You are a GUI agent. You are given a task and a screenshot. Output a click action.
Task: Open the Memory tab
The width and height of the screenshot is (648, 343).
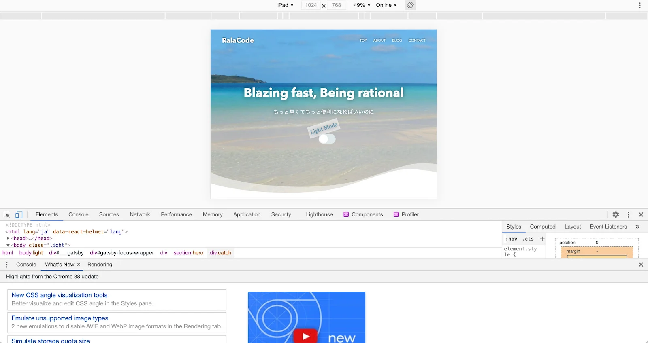[x=213, y=215]
